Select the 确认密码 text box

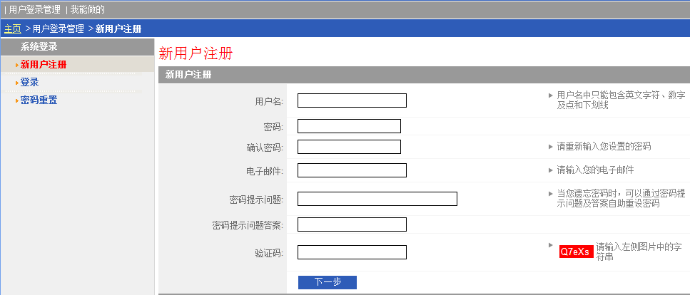pyautogui.click(x=349, y=147)
